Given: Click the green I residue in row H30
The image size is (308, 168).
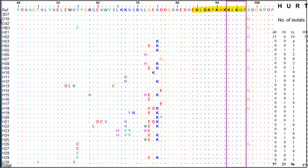Looking at the screenshot, I should click(38, 162).
